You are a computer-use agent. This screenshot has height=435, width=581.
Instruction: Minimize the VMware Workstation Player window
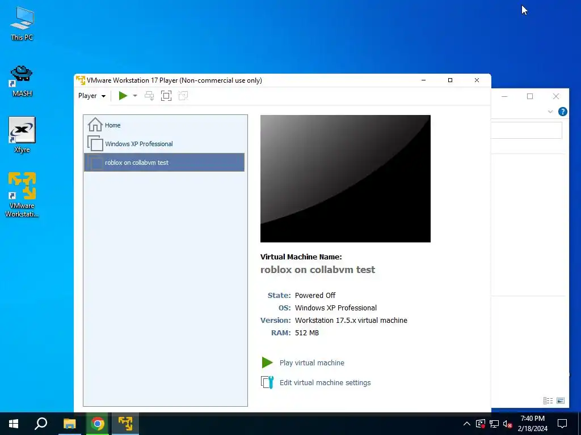[423, 80]
